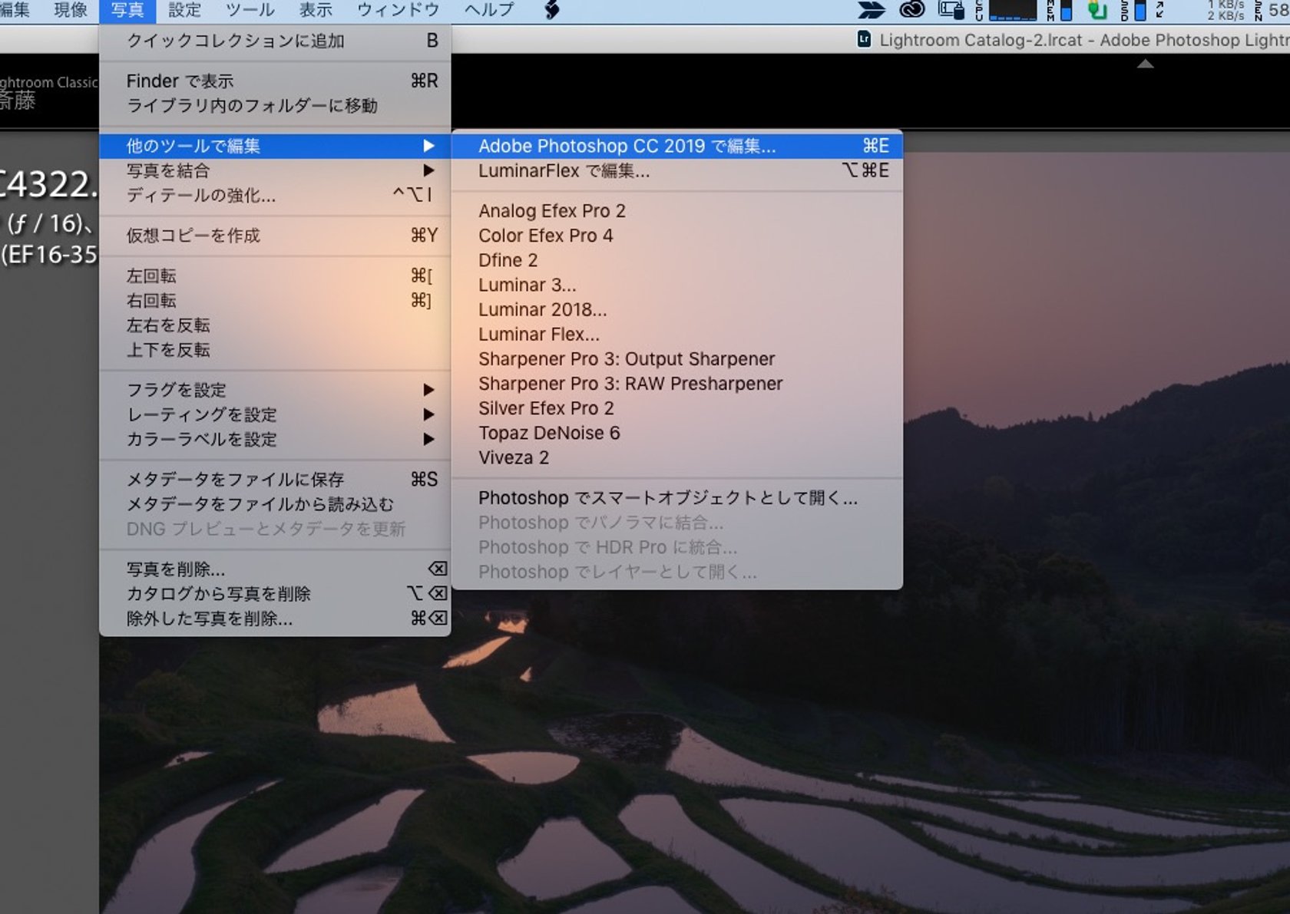Select Luminar 2018...
The image size is (1290, 914).
[677, 309]
